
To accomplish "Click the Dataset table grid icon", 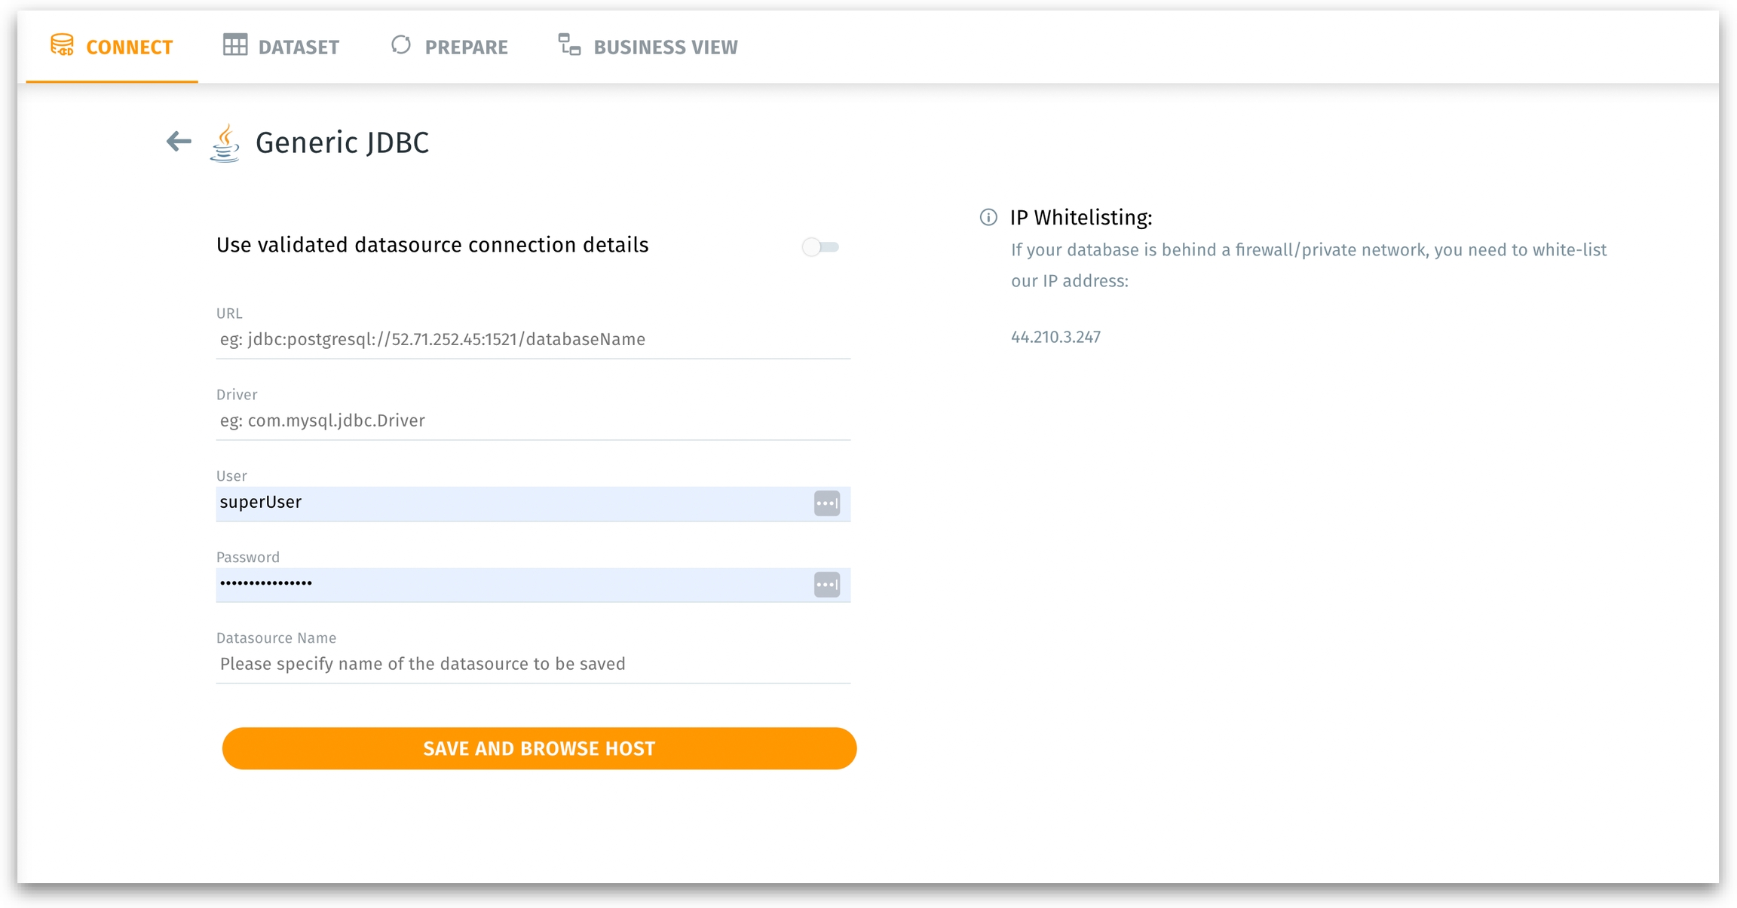I will tap(234, 45).
